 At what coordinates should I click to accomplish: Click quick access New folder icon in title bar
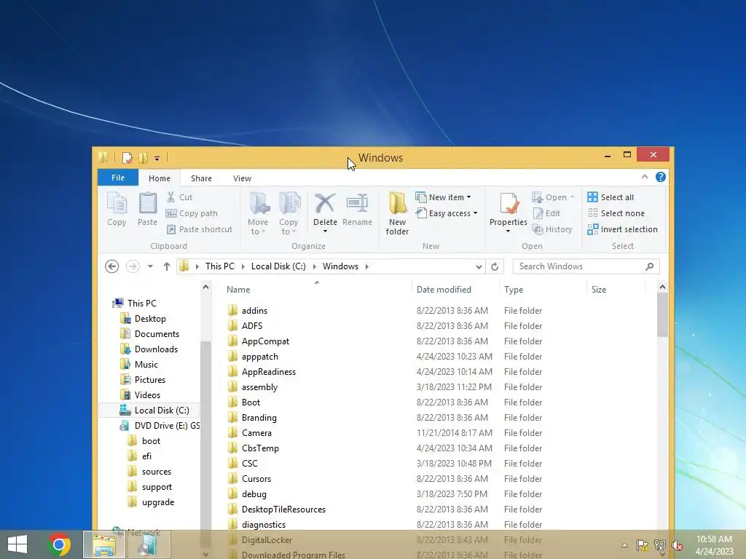tap(144, 157)
